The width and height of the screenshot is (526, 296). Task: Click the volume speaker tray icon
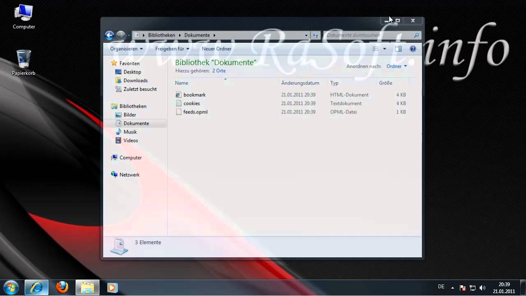coord(482,288)
